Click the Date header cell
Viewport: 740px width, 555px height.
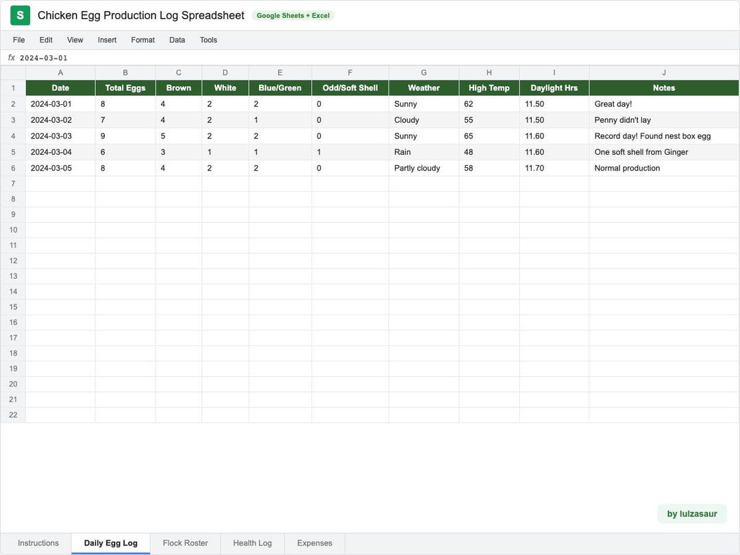(x=60, y=88)
